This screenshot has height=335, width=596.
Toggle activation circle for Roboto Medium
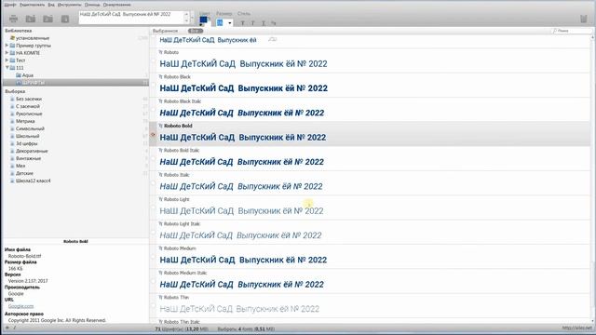click(153, 257)
